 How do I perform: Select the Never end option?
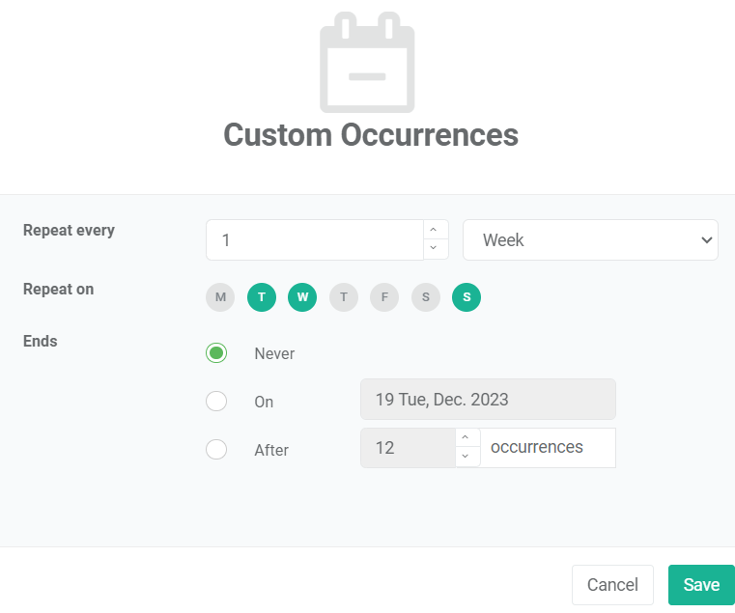pos(216,353)
